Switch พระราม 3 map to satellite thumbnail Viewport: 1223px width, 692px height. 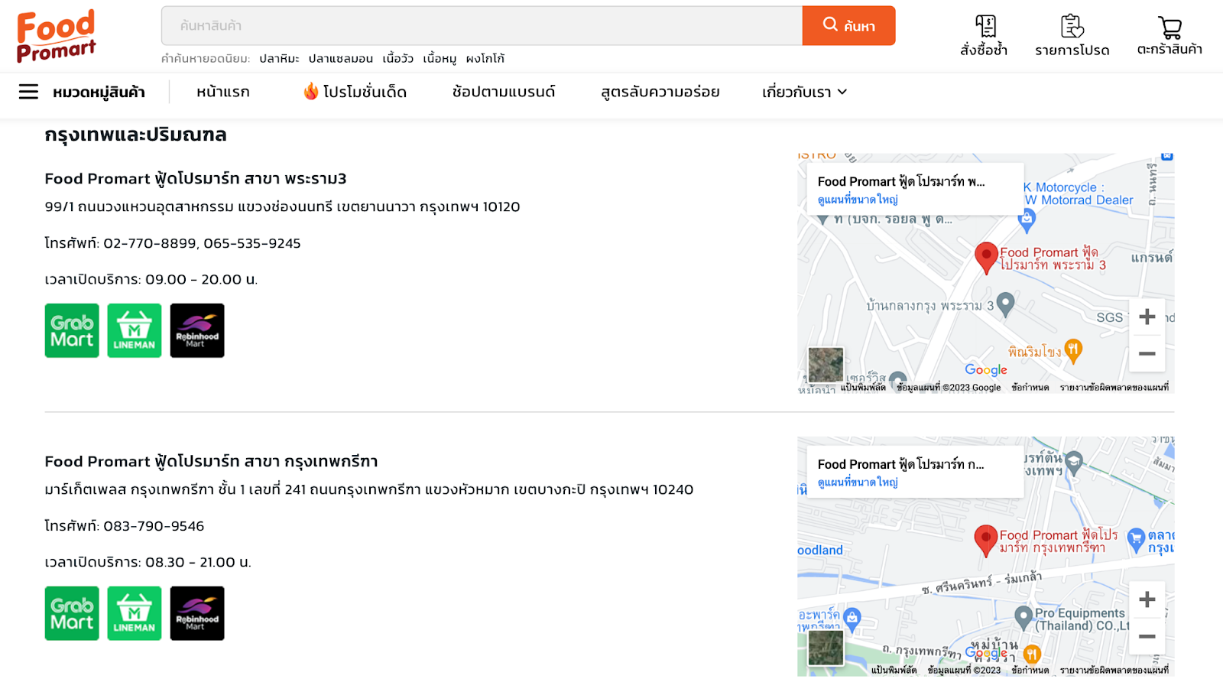click(826, 365)
